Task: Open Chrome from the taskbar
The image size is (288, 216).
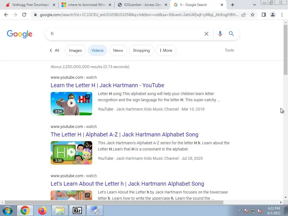Action: click(x=25, y=210)
